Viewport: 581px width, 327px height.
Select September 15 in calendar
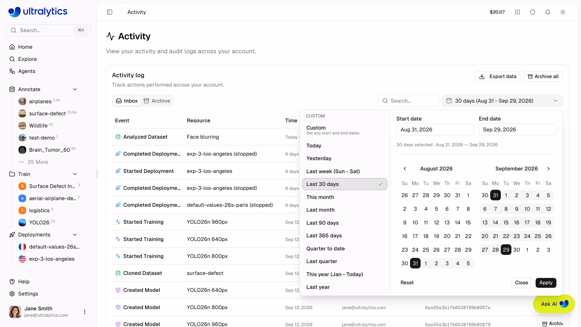coord(506,223)
